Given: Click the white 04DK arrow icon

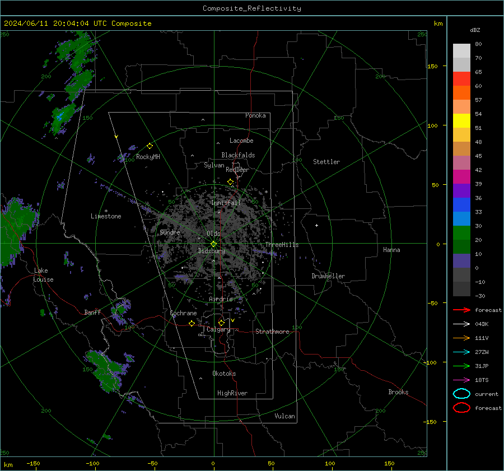Looking at the screenshot, I should coord(461,324).
